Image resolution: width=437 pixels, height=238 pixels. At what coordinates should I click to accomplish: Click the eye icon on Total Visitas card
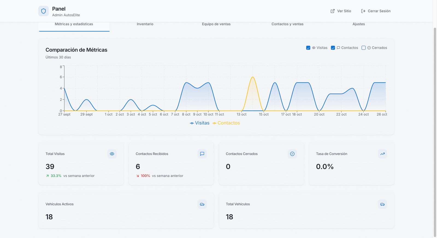112,154
